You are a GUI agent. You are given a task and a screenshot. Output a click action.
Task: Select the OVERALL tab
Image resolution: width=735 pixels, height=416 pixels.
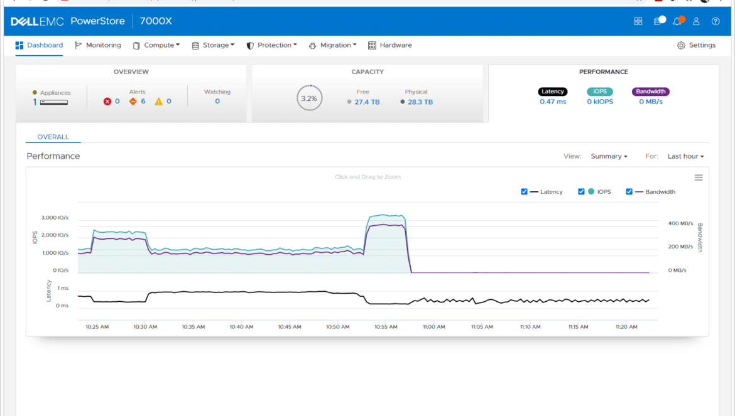point(53,137)
